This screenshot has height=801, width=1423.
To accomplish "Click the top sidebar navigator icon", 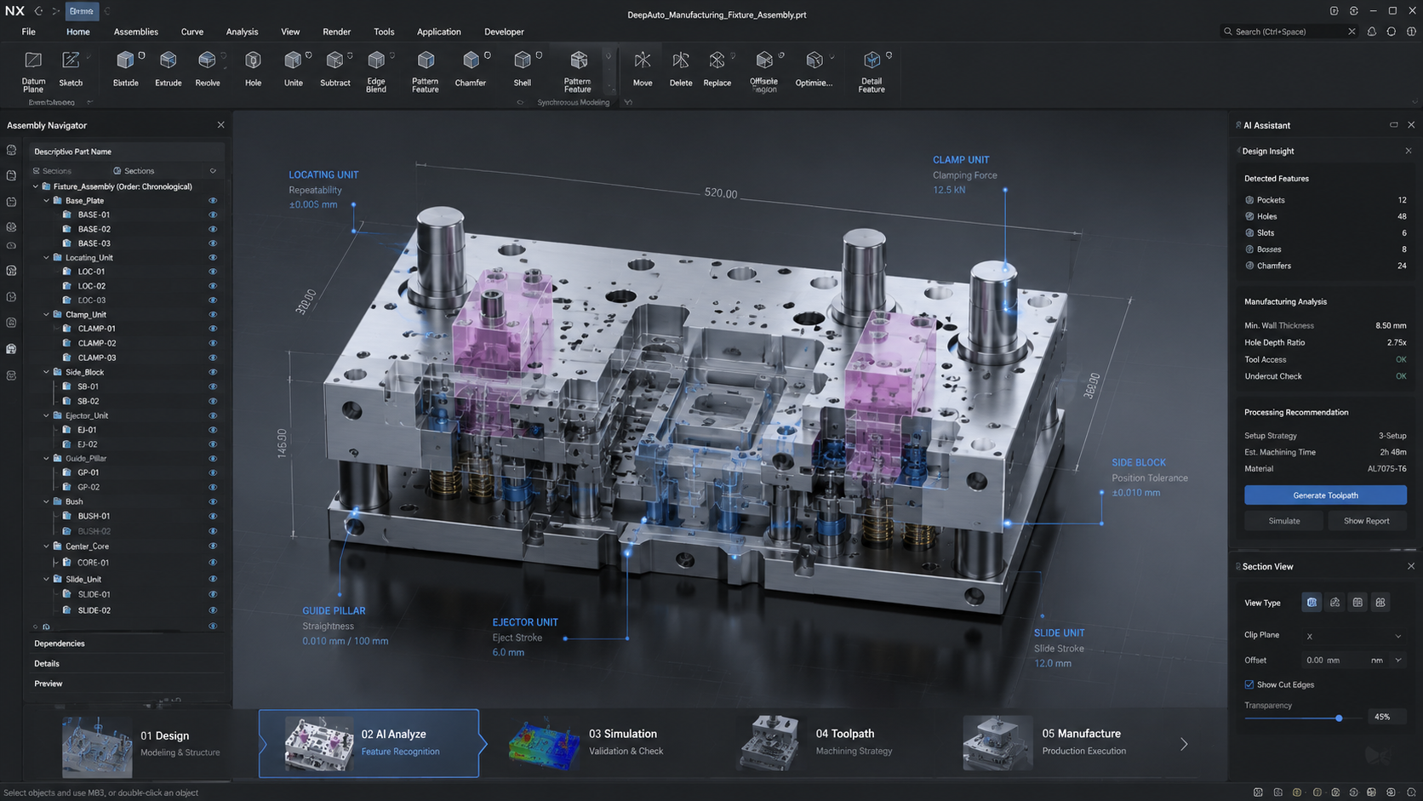I will tap(11, 150).
